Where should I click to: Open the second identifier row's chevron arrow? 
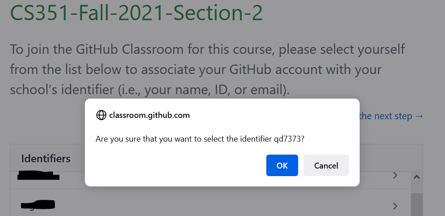(x=395, y=206)
